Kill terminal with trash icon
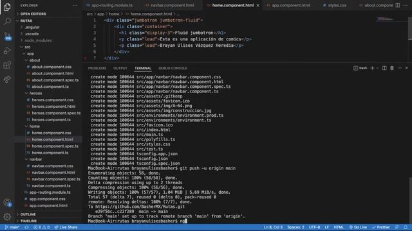412x231 pixels. [392, 68]
